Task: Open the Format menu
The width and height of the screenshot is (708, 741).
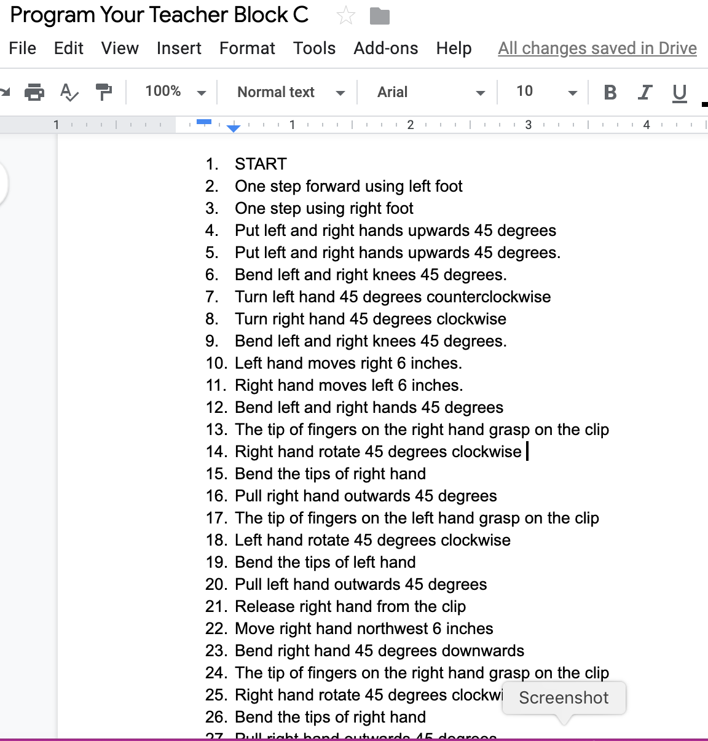Action: click(247, 48)
